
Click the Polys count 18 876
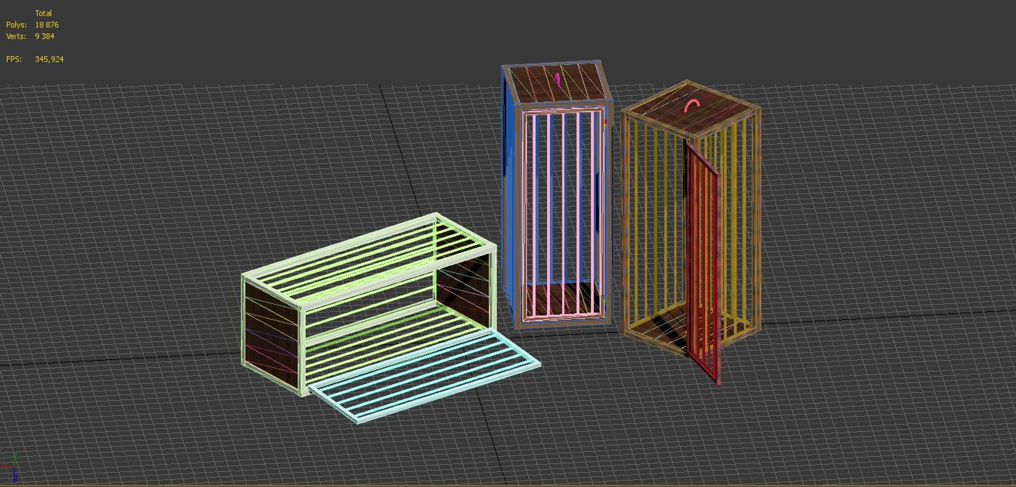pos(47,25)
